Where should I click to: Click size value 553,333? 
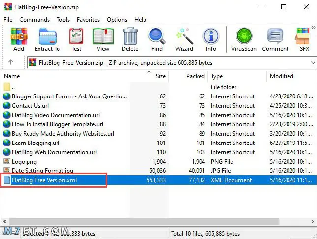tap(156, 180)
